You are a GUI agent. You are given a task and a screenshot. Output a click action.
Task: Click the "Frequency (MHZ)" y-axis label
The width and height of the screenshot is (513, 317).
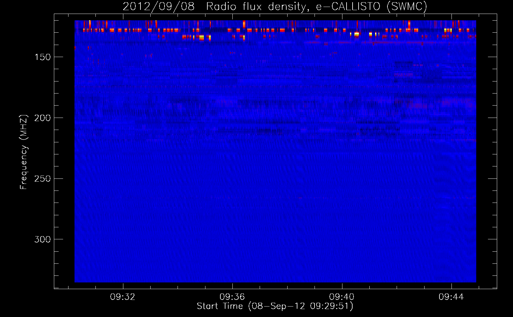pos(24,152)
